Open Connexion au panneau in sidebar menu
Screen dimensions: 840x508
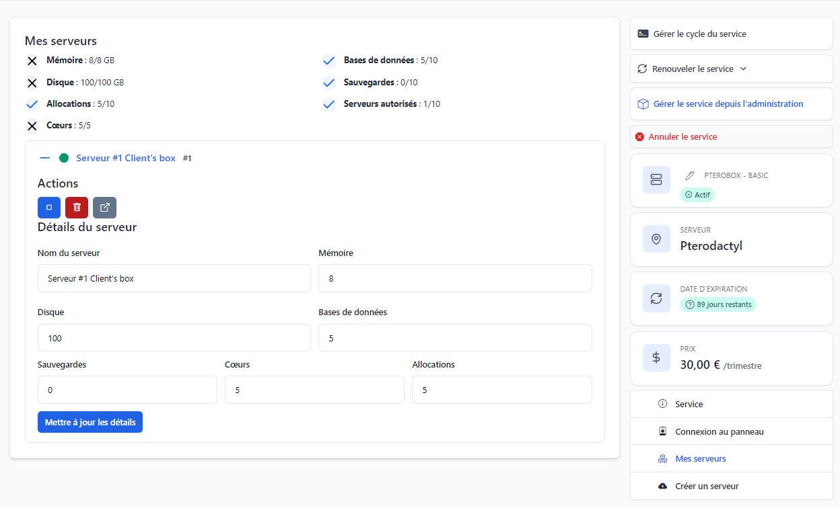719,432
